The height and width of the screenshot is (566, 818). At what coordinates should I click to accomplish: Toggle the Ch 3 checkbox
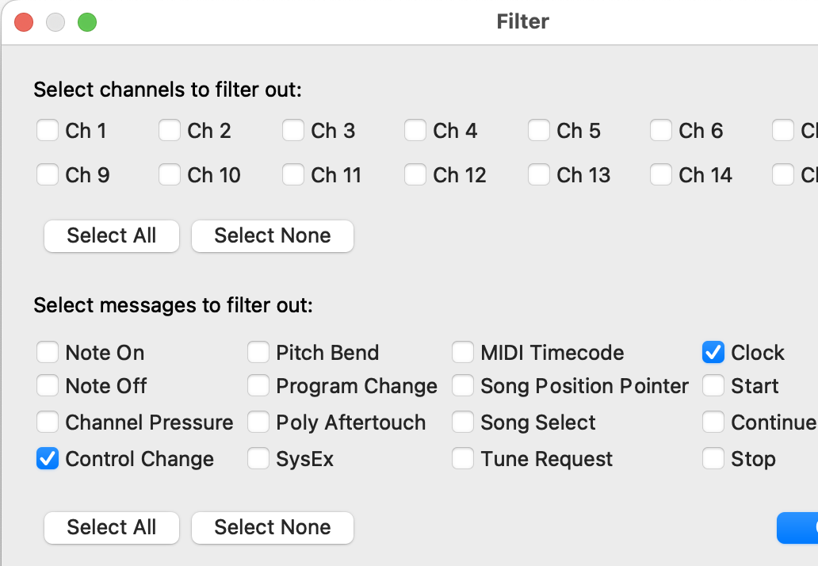tap(293, 130)
